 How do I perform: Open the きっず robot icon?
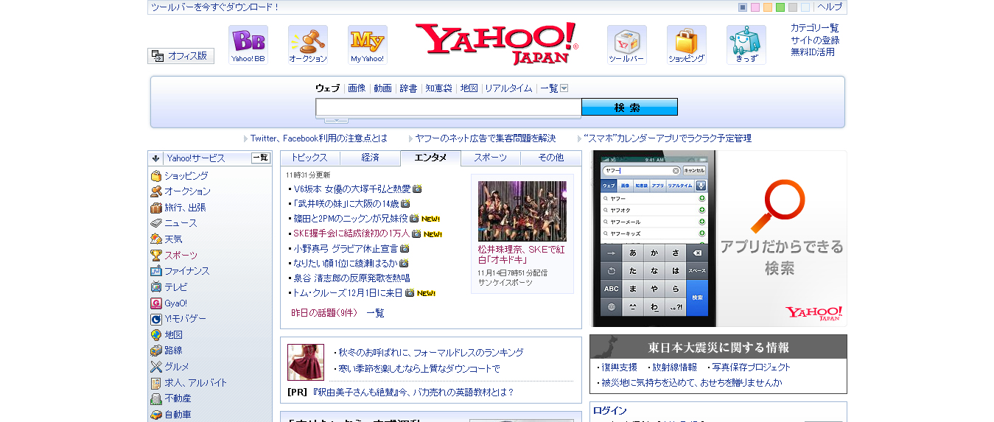(746, 45)
